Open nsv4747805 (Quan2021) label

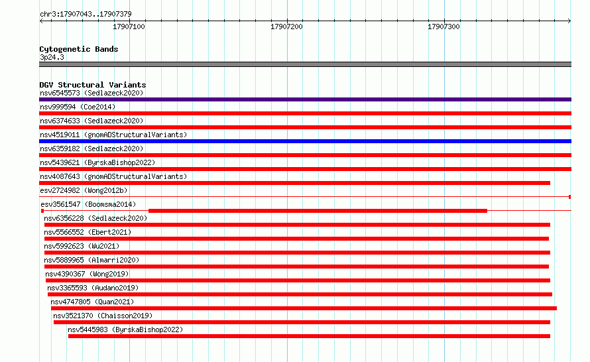coord(92,302)
